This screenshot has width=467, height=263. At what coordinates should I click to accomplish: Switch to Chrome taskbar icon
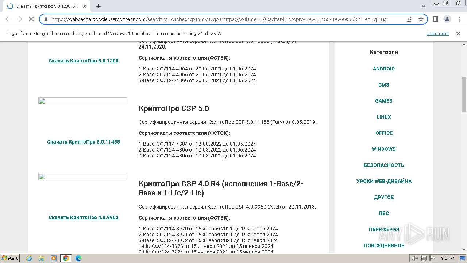point(66,258)
